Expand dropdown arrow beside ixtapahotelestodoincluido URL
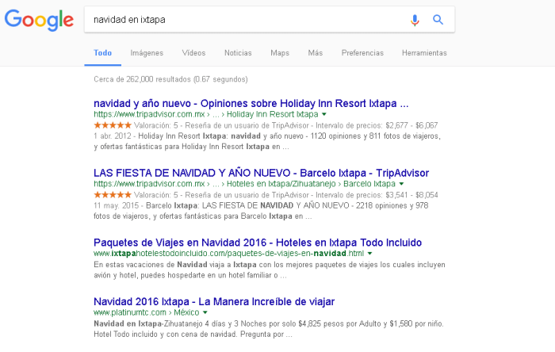Screen dimensions: 555x352 [x=369, y=254]
